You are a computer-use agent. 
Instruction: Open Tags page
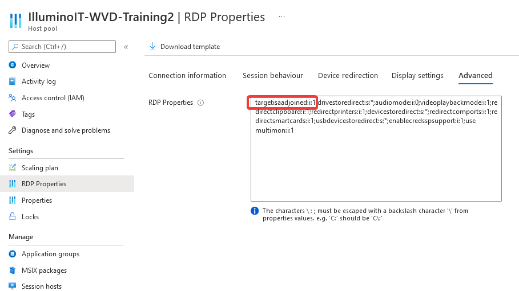pos(28,114)
